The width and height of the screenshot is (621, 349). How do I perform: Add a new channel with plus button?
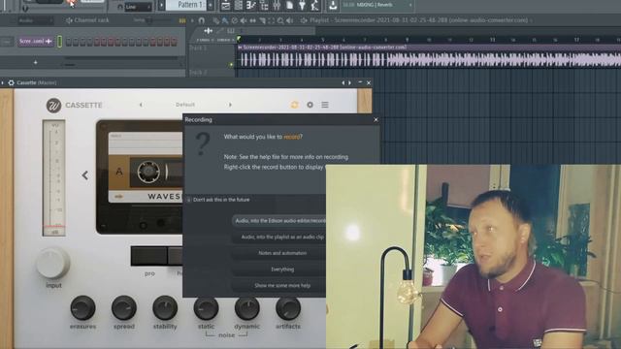point(35,62)
